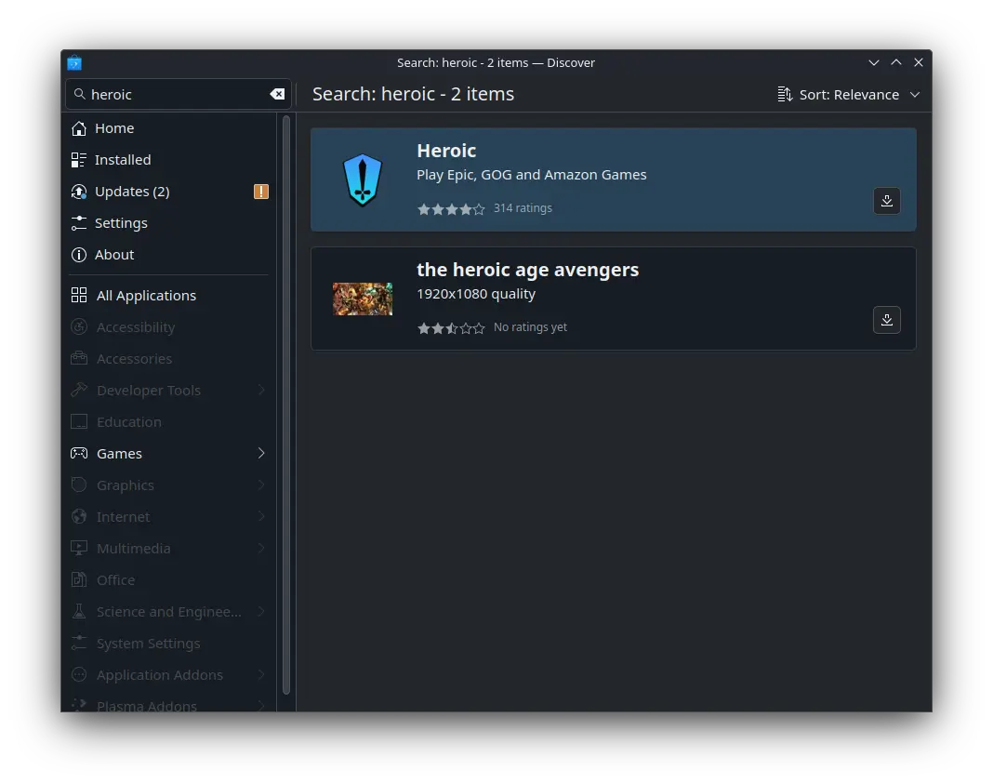Screen dimensions: 993x784
Task: Click the Home icon in sidebar
Action: (79, 128)
